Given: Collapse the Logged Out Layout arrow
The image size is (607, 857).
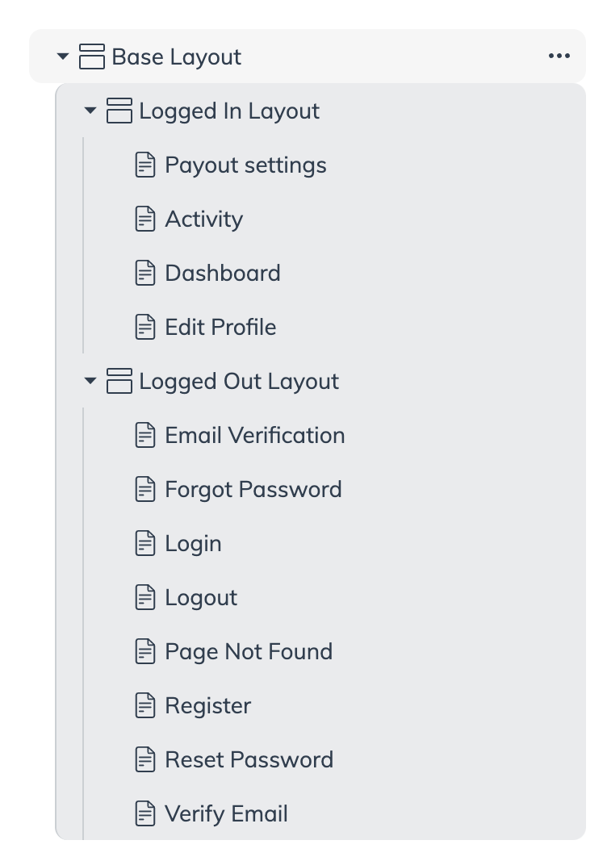Looking at the screenshot, I should (x=90, y=380).
